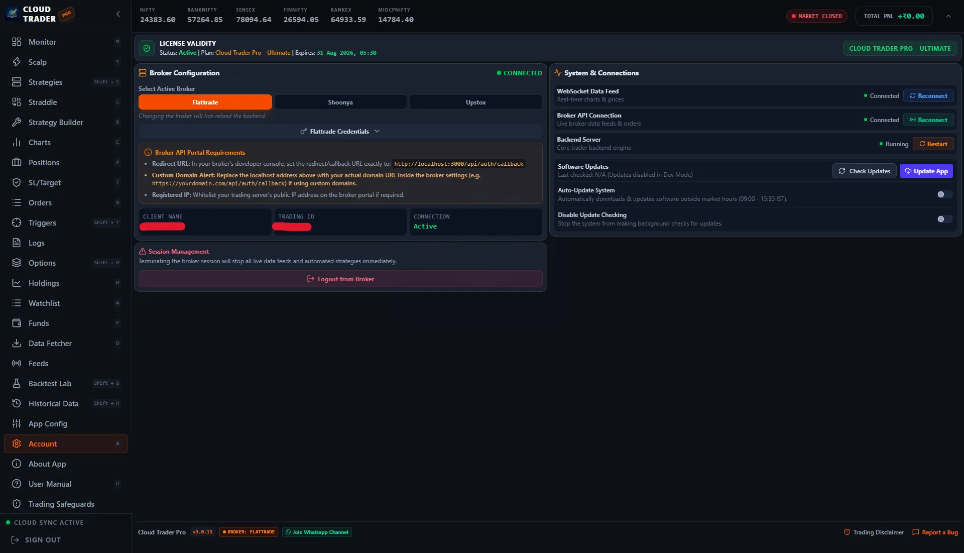Expand the Flattrade Credentials section
Viewport: 964px width, 553px height.
tap(340, 132)
